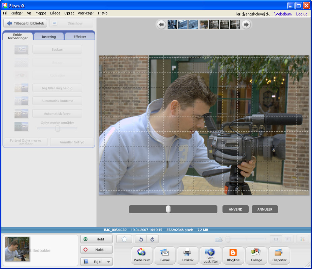The width and height of the screenshot is (312, 269).
Task: Open the Collage tool
Action: click(x=256, y=256)
